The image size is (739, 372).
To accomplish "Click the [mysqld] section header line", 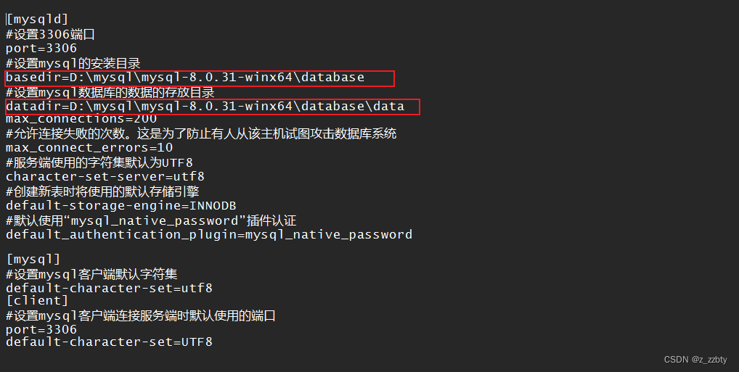I will coord(37,20).
